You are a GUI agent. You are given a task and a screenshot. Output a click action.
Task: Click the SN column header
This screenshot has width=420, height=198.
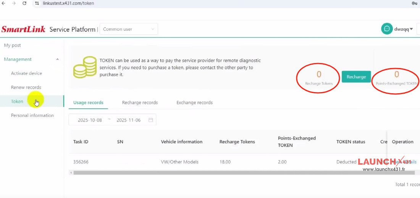pos(120,142)
